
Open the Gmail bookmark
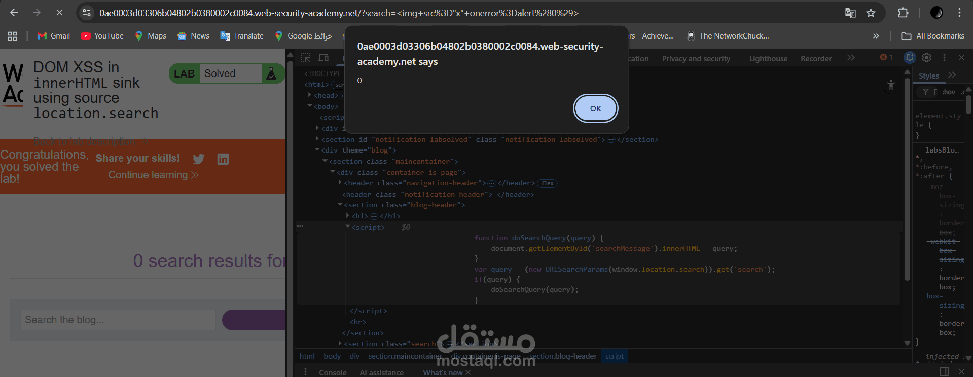tap(54, 36)
